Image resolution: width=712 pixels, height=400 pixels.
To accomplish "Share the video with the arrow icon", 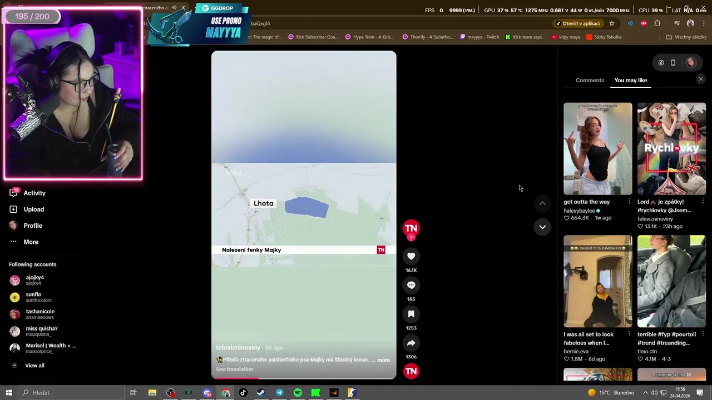I will 411,343.
